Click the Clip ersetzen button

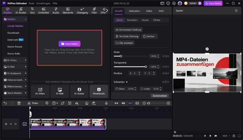[124, 43]
